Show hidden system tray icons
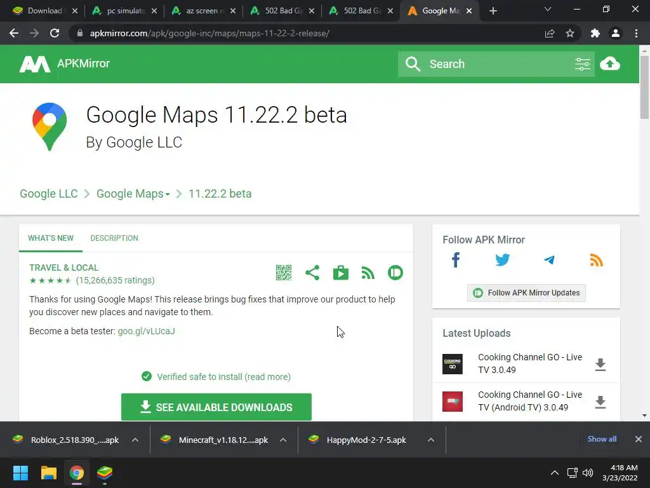Screen dimensions: 650x488 point(554,473)
